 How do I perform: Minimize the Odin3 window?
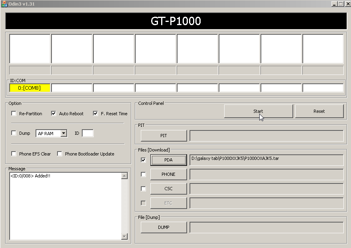click(334, 4)
